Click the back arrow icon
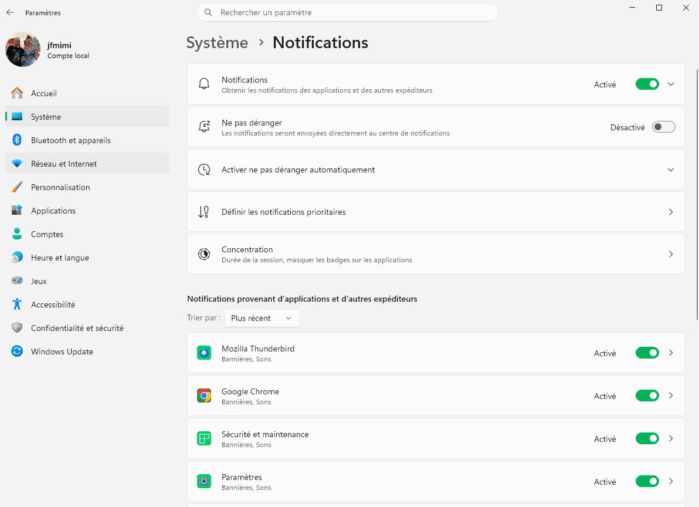 point(10,12)
